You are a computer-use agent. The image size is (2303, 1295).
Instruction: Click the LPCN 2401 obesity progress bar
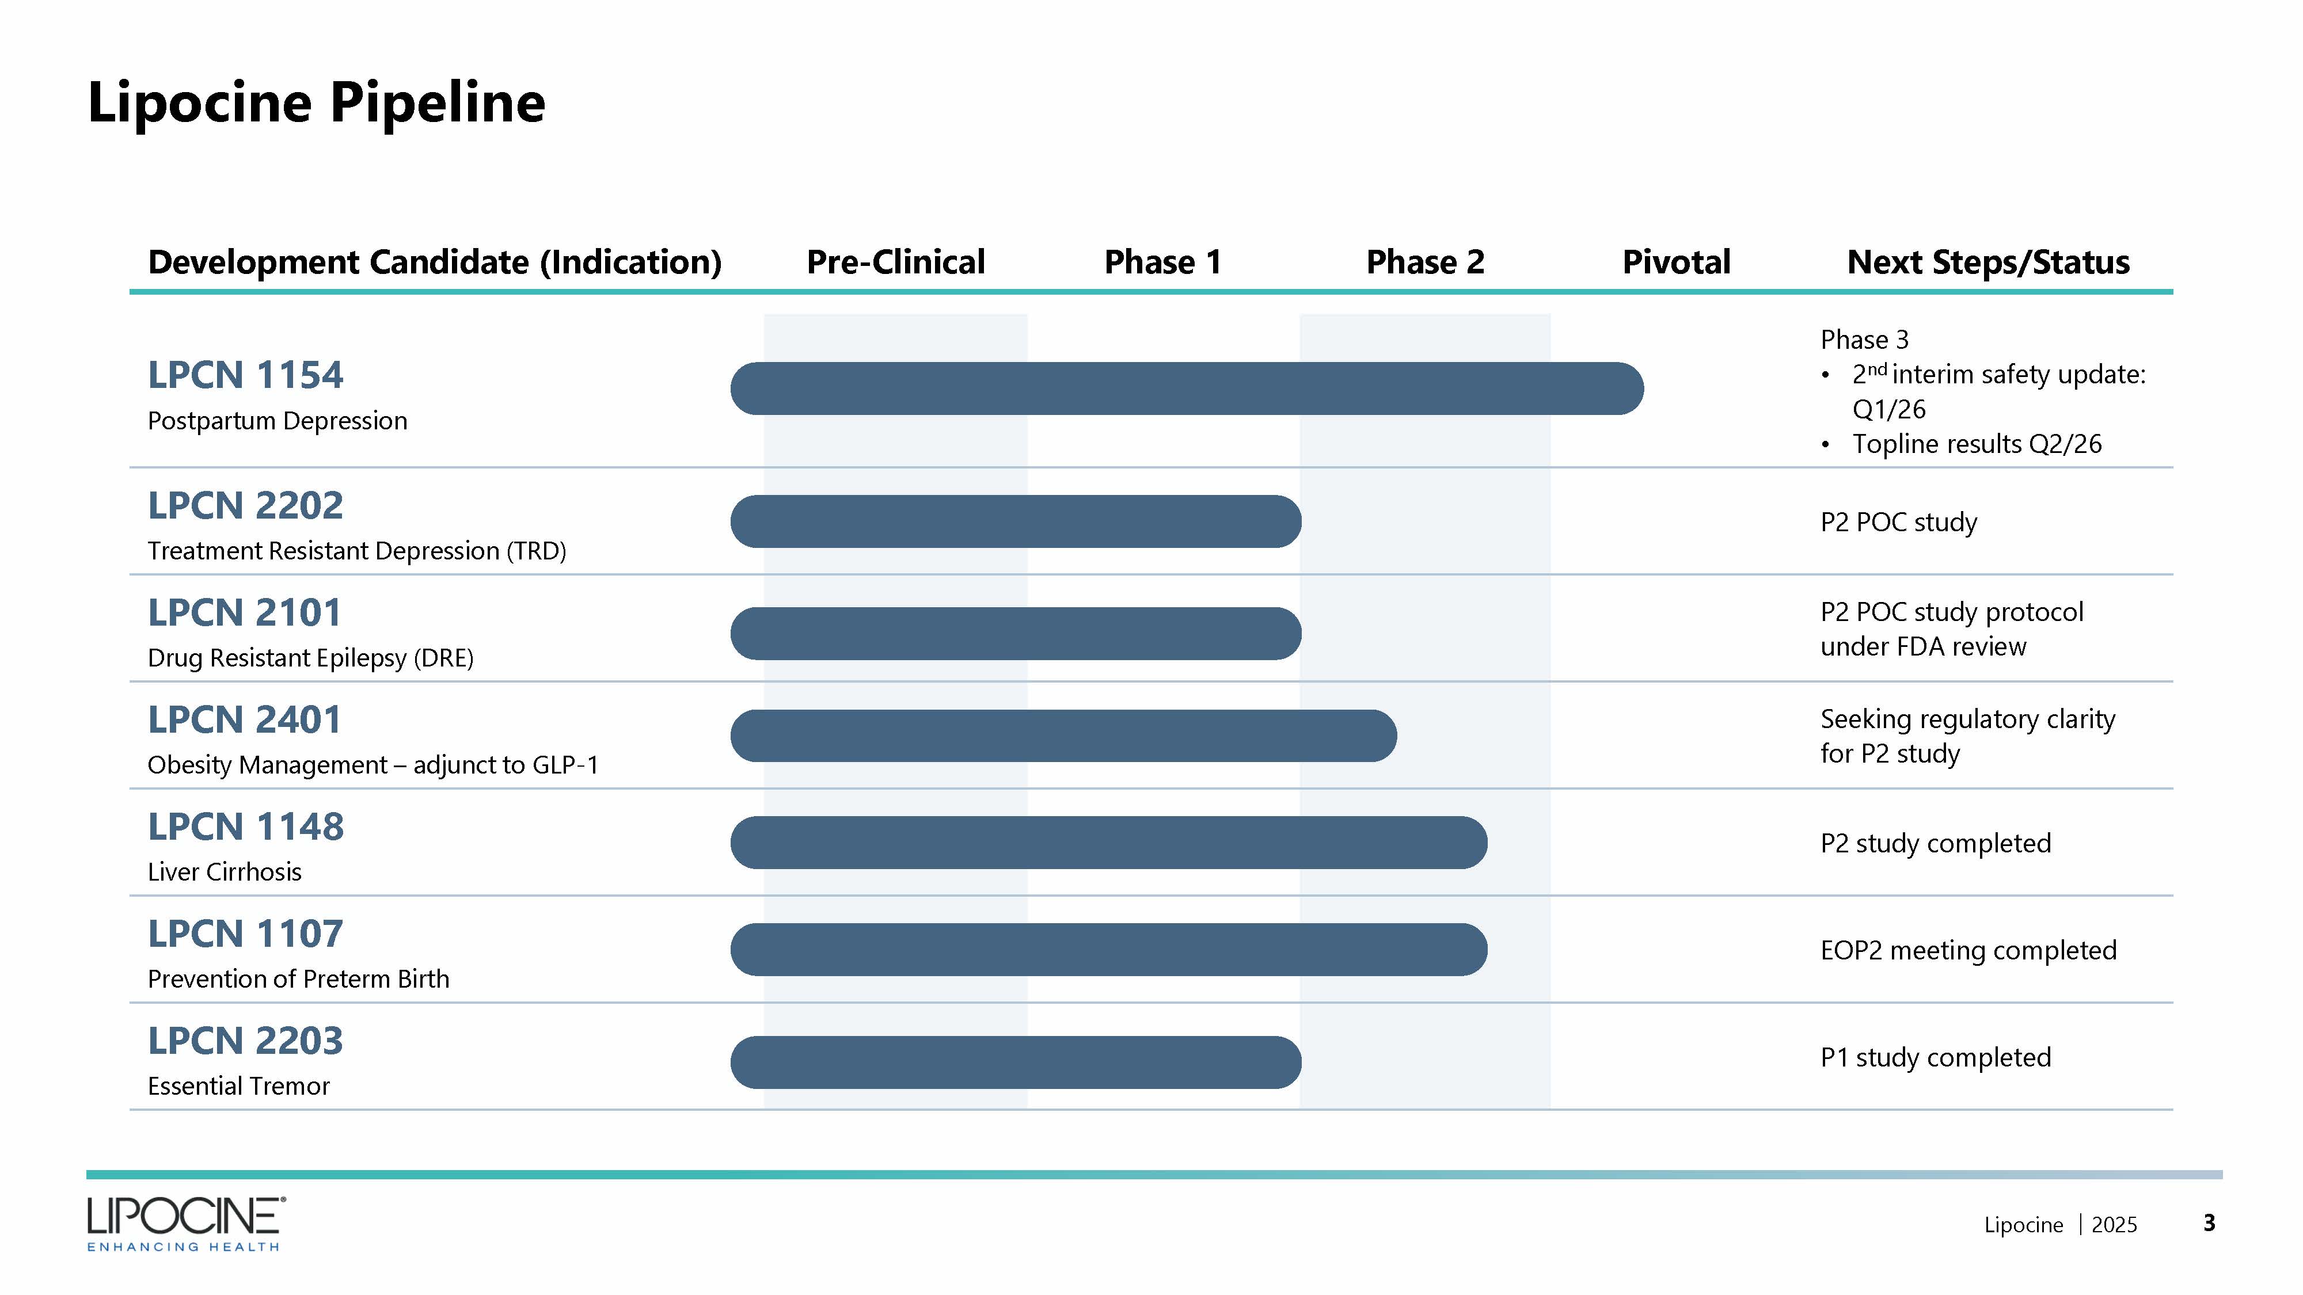(x=1063, y=737)
